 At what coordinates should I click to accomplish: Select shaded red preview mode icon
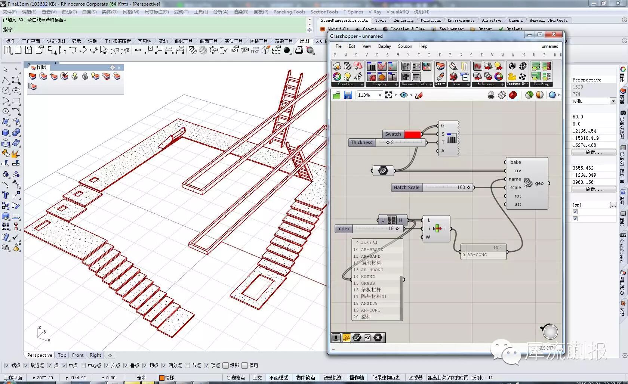click(513, 95)
